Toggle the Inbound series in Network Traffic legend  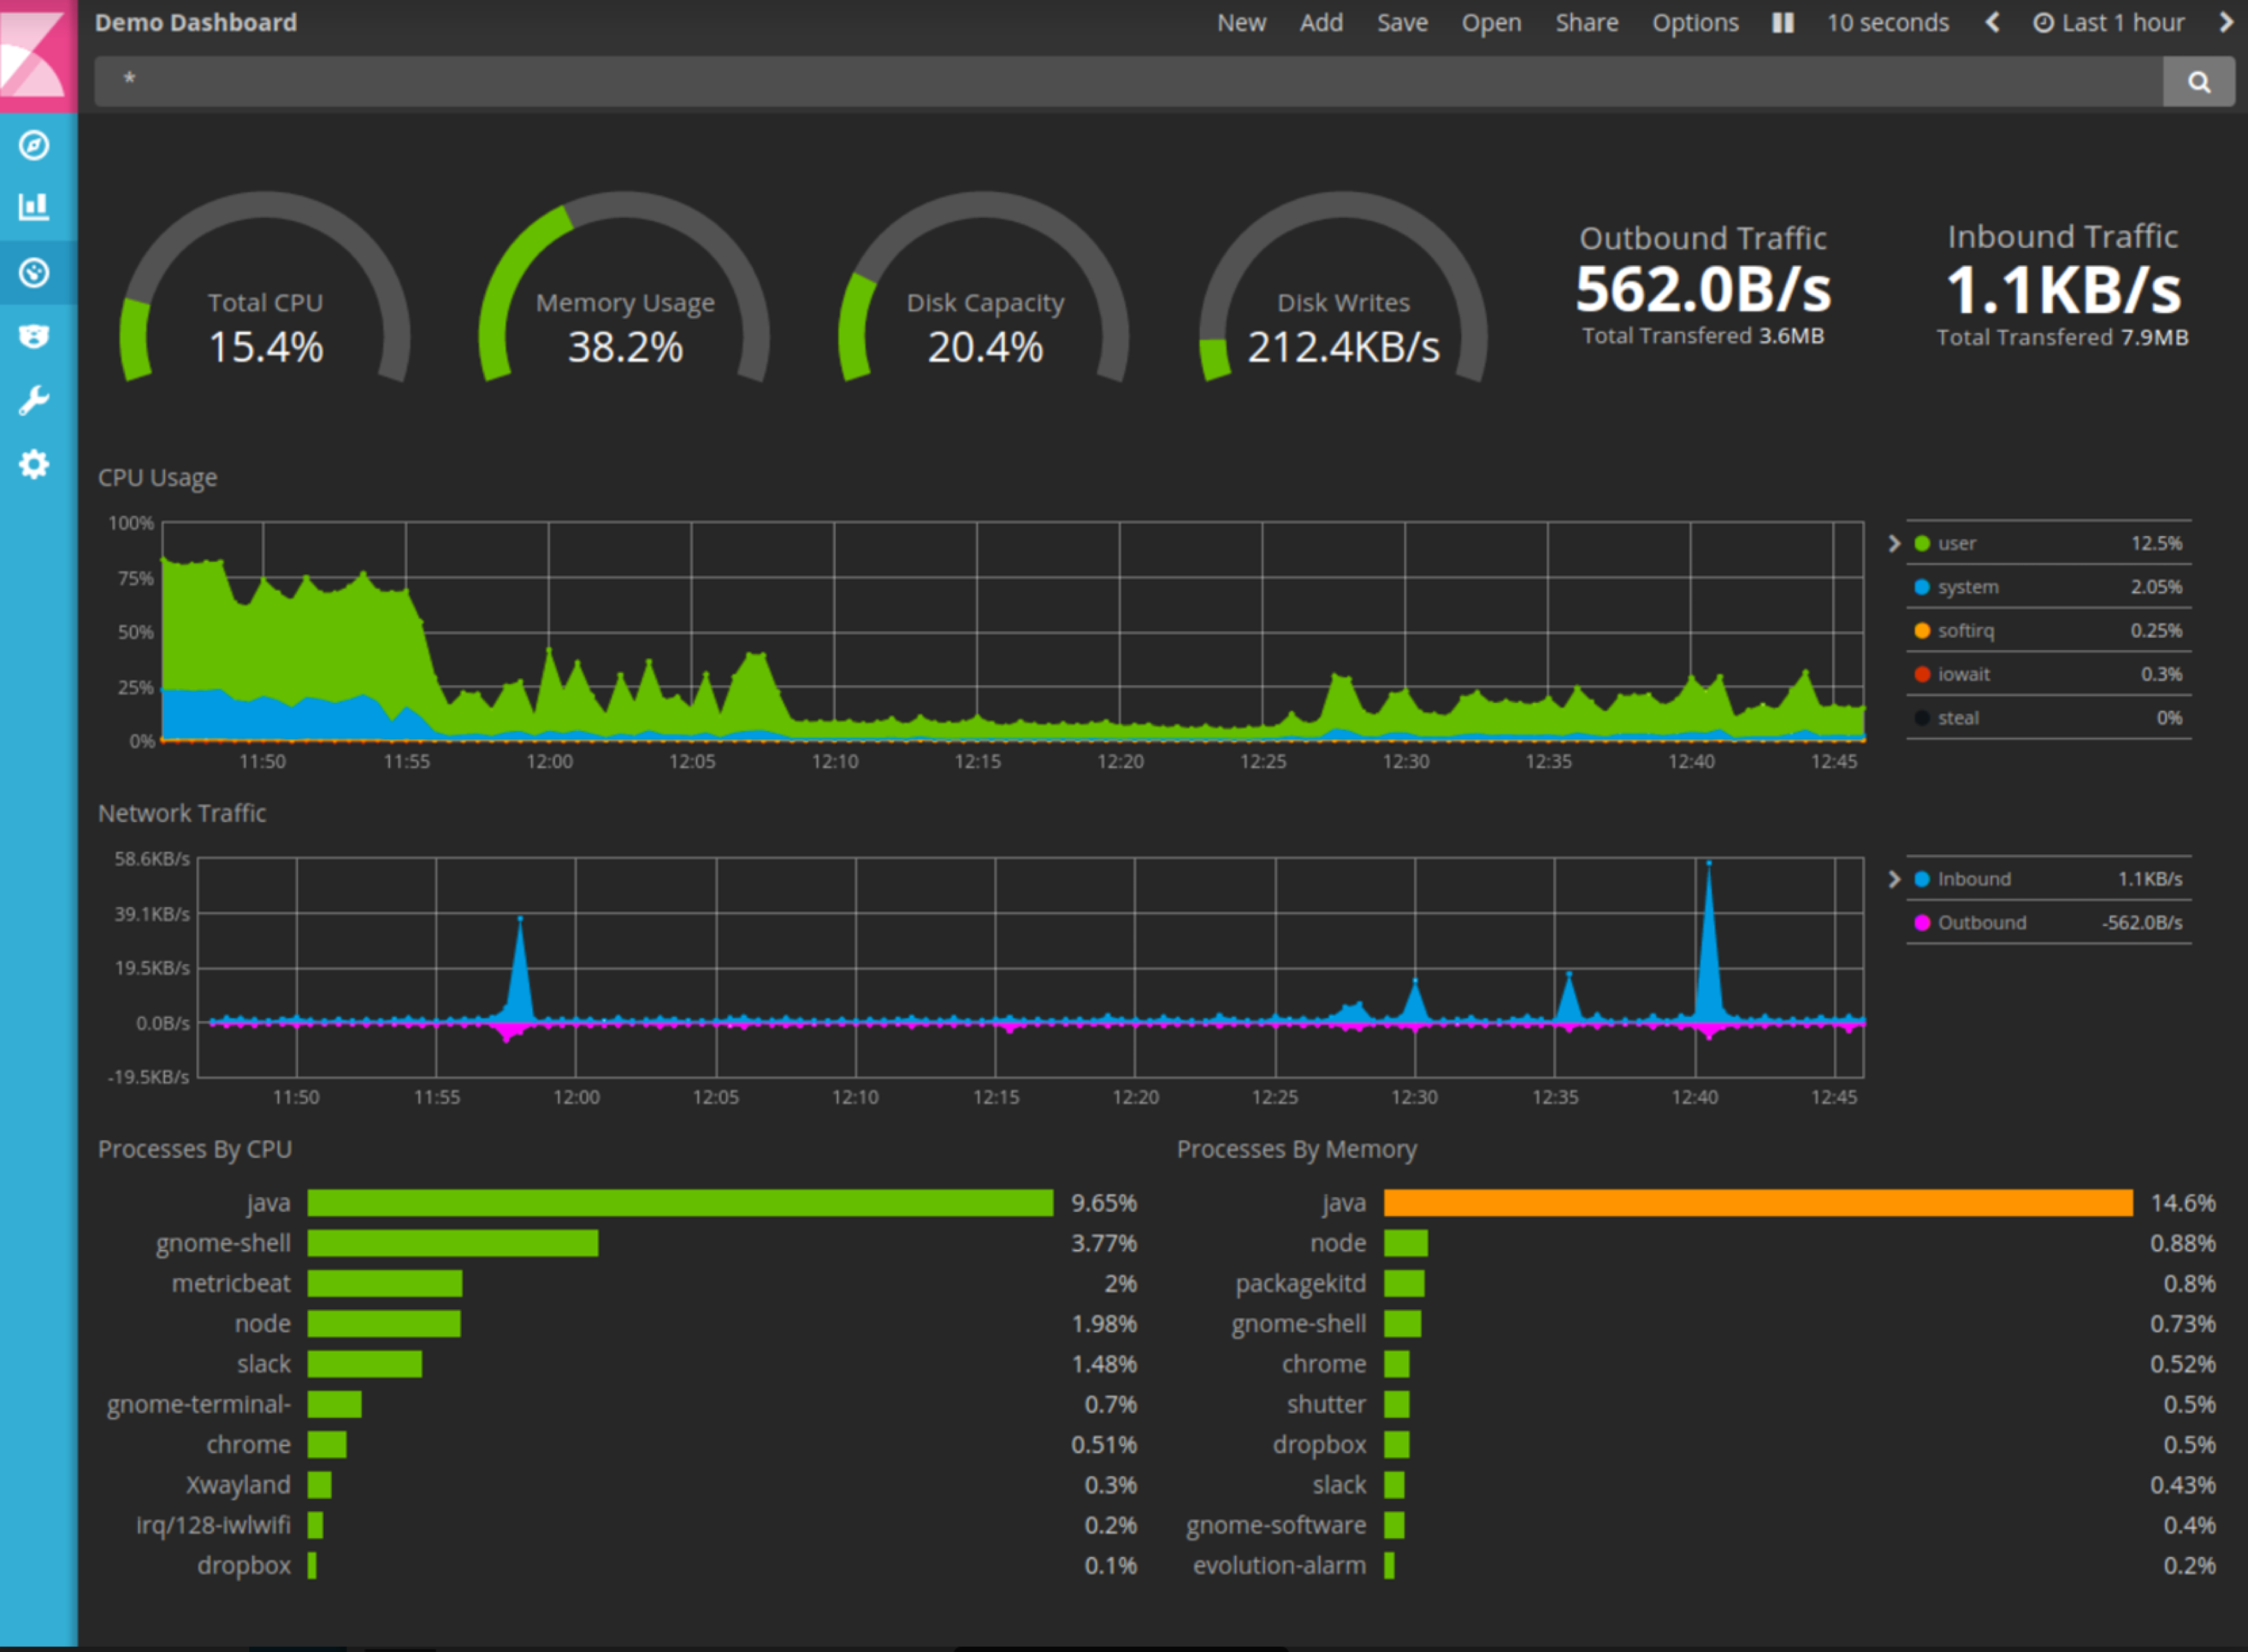1973,879
